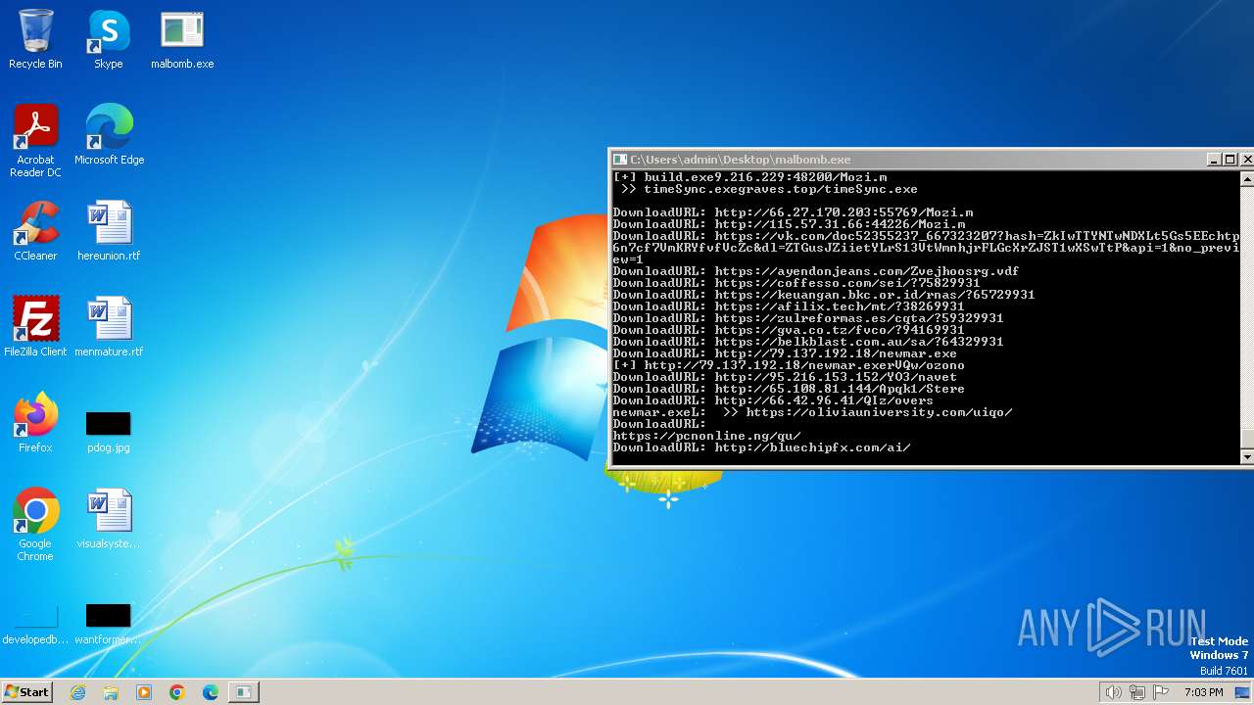The image size is (1254, 705).
Task: Select the Google Chrome desktop shortcut
Action: tap(35, 525)
